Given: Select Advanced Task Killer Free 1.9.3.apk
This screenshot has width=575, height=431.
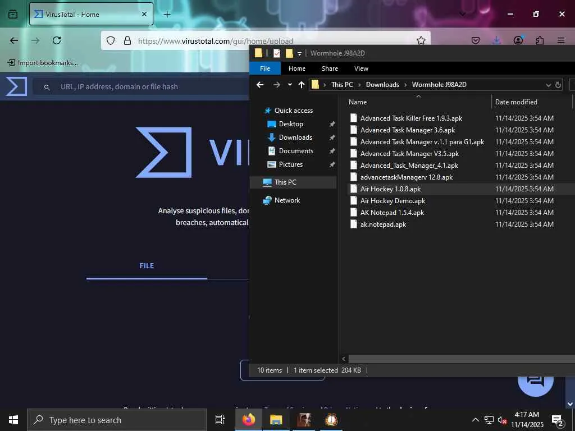Looking at the screenshot, I should coord(411,118).
